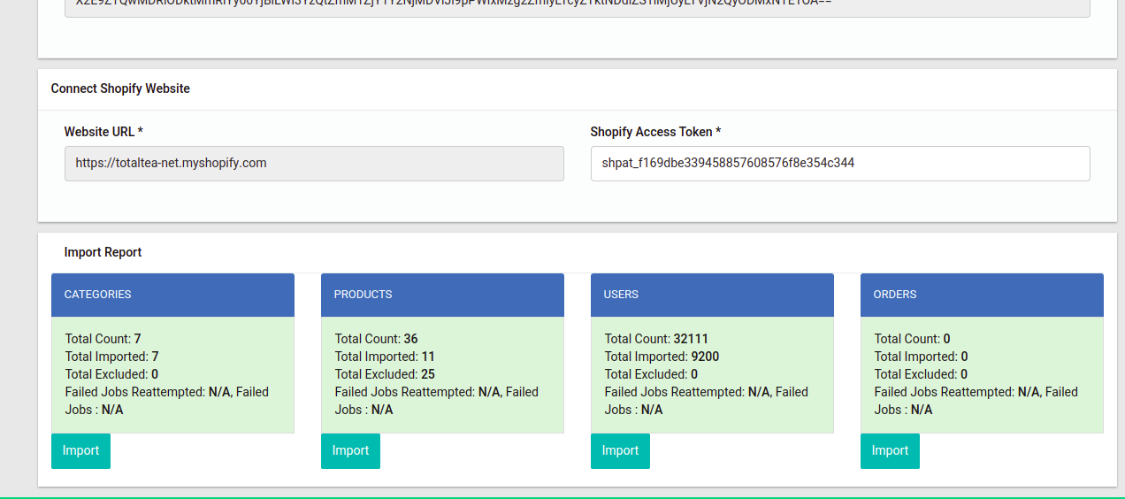Click Total Imported 9200 in Users
The width and height of the screenshot is (1125, 499).
tap(662, 357)
